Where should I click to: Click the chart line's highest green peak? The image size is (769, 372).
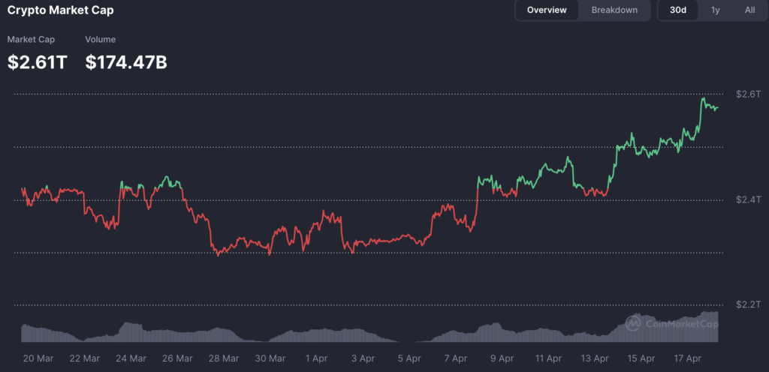[704, 98]
